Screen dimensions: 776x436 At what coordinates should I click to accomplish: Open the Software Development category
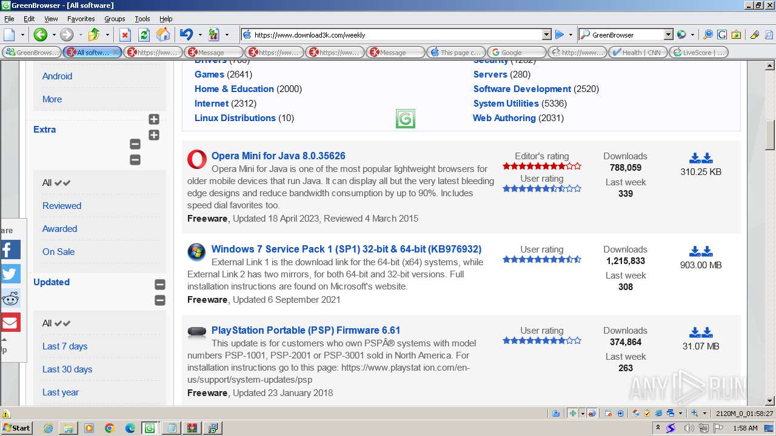tap(522, 88)
